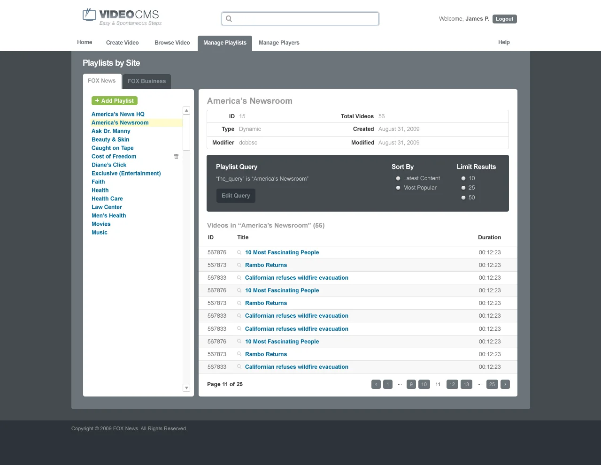
Task: Open Exclusive (Entertainment) playlist
Action: (126, 173)
